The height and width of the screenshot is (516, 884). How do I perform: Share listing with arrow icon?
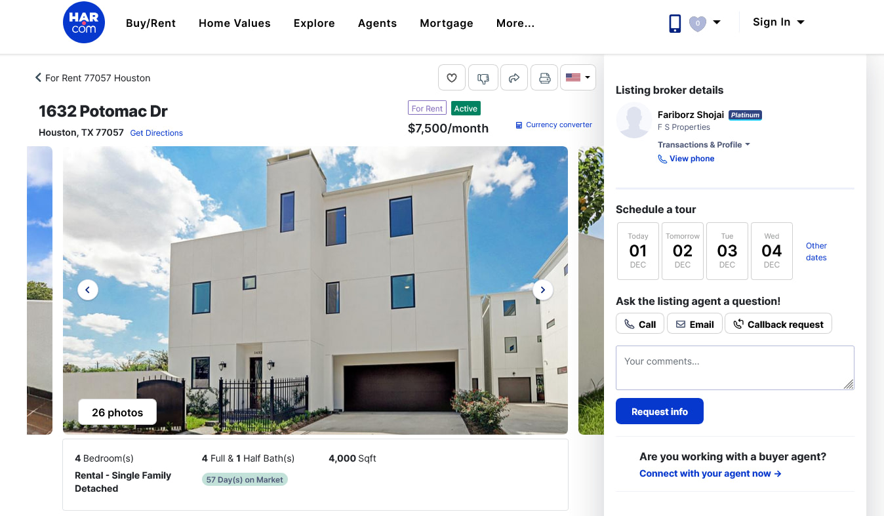click(514, 77)
